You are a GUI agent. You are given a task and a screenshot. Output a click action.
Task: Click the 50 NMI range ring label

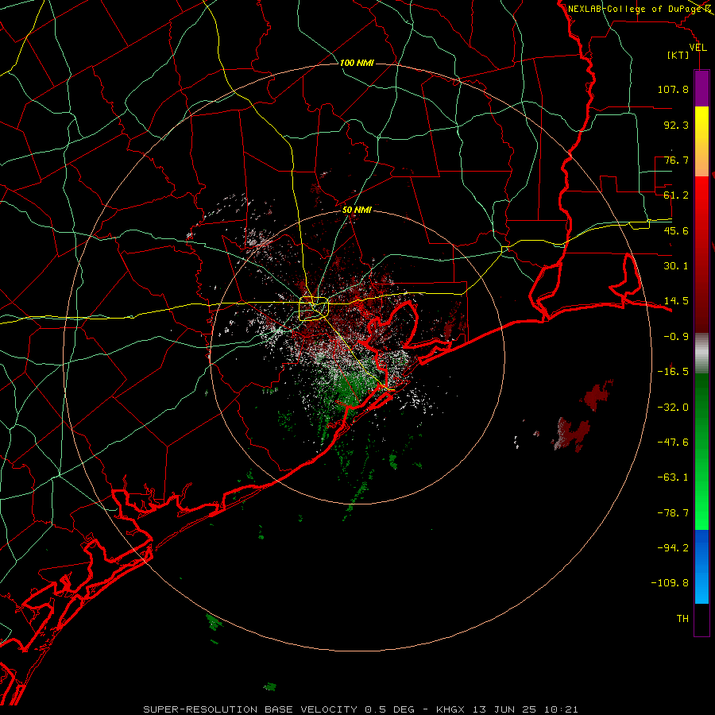coord(357,210)
